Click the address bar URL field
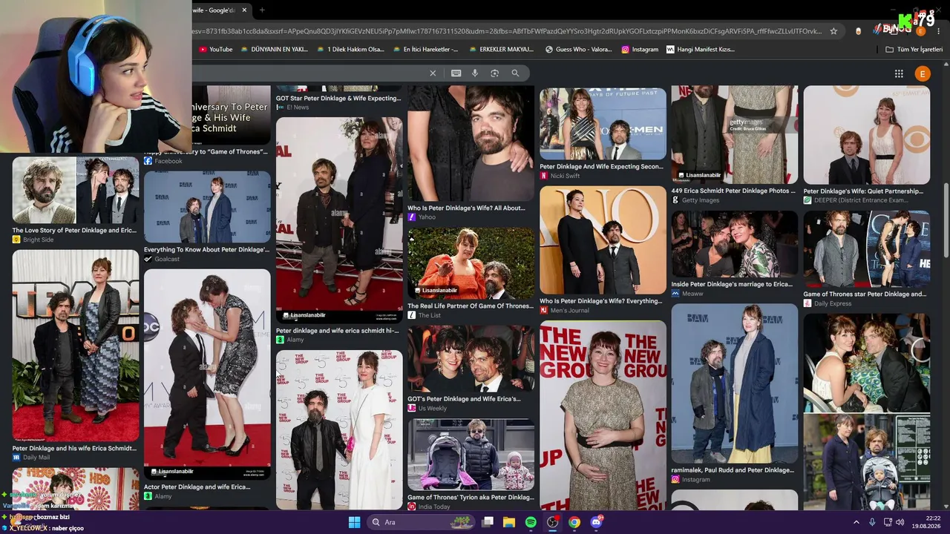The width and height of the screenshot is (950, 534). 507,31
